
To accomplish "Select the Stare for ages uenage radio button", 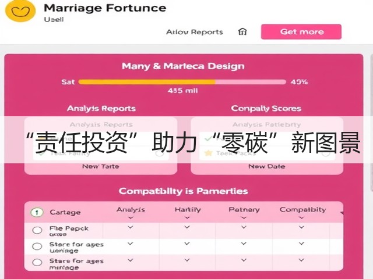I will click(37, 246).
